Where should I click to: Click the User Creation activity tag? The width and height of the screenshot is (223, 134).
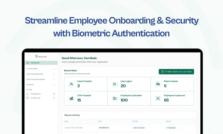[x=139, y=127]
